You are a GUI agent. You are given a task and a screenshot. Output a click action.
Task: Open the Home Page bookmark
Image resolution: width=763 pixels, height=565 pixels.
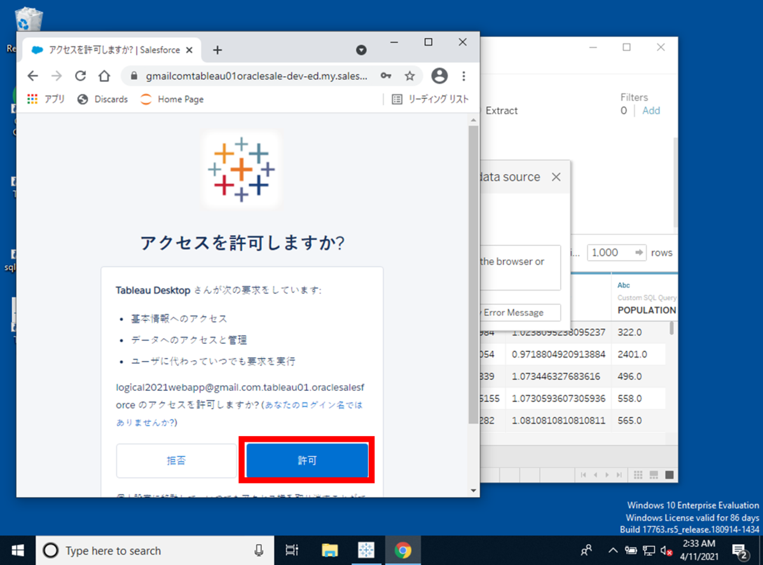pos(172,99)
